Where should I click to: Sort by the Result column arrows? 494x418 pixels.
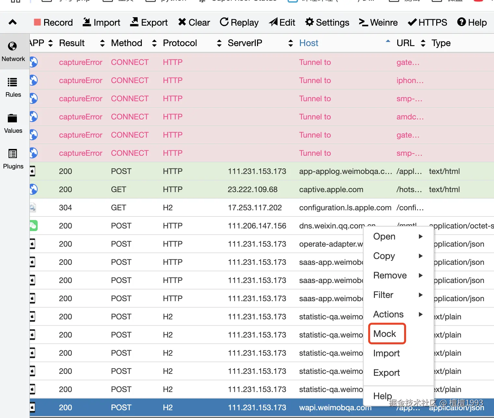[102, 43]
